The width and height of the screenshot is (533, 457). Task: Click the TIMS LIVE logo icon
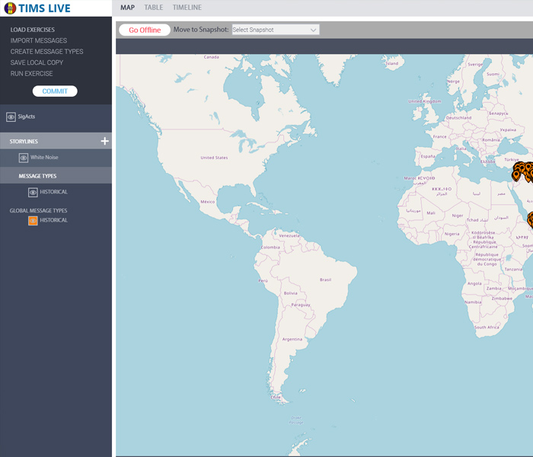pyautogui.click(x=11, y=8)
